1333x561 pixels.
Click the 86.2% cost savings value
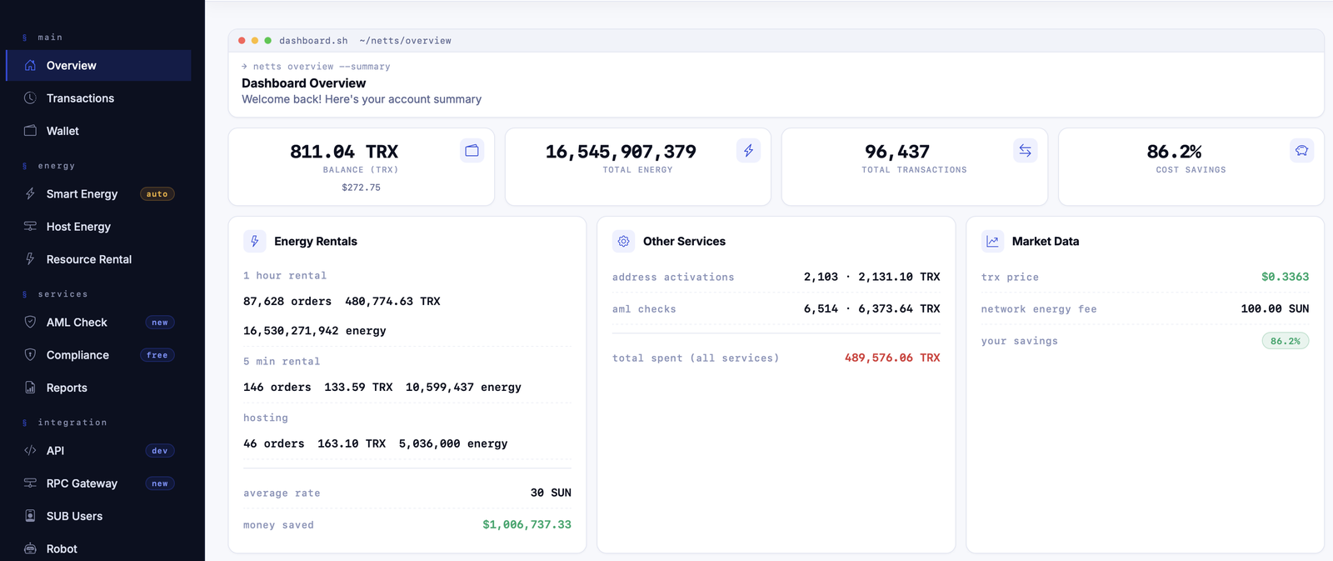coord(1174,152)
